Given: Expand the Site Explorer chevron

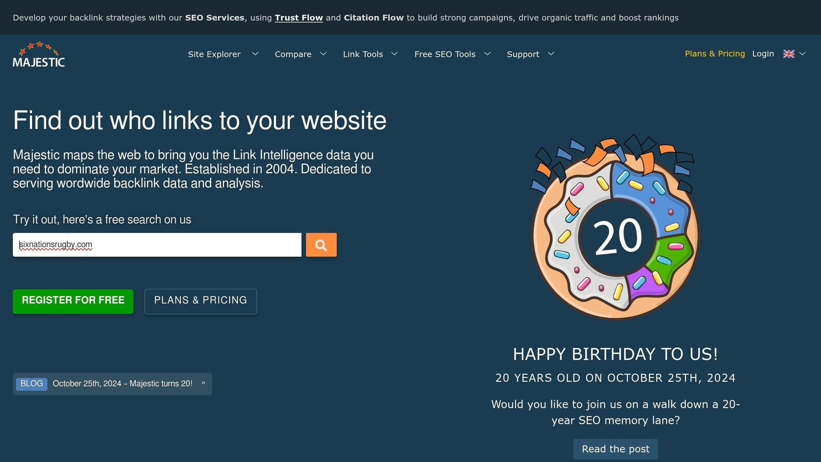Looking at the screenshot, I should click(255, 54).
